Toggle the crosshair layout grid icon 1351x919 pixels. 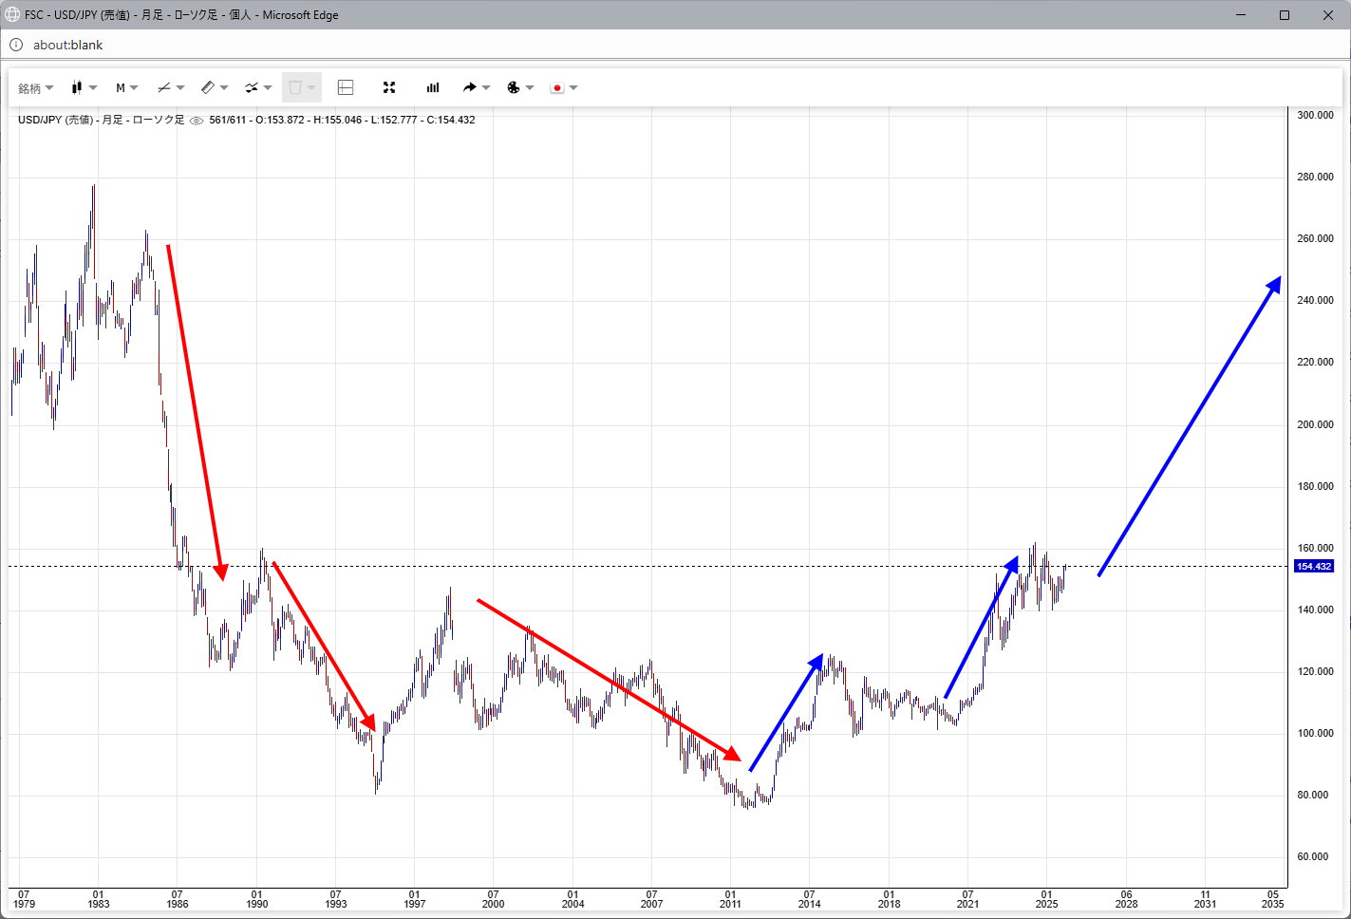click(x=346, y=87)
